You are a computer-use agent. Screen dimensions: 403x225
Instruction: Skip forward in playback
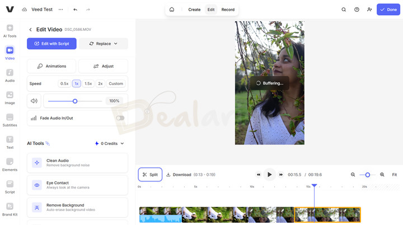click(x=281, y=175)
